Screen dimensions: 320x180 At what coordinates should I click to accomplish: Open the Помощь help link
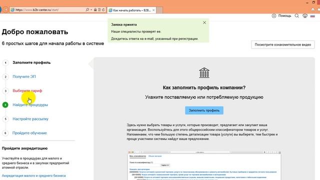click(284, 15)
